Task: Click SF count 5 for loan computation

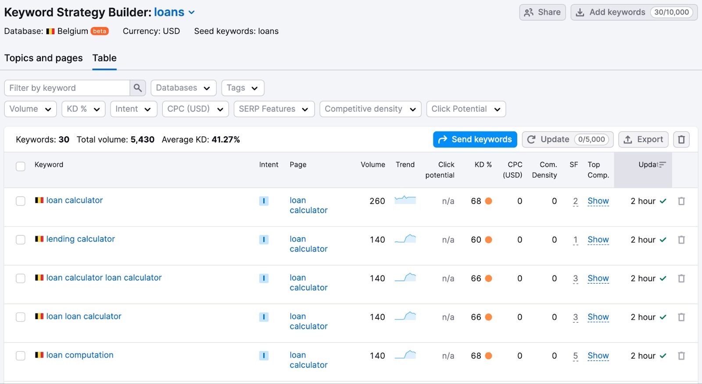Action: pos(575,356)
